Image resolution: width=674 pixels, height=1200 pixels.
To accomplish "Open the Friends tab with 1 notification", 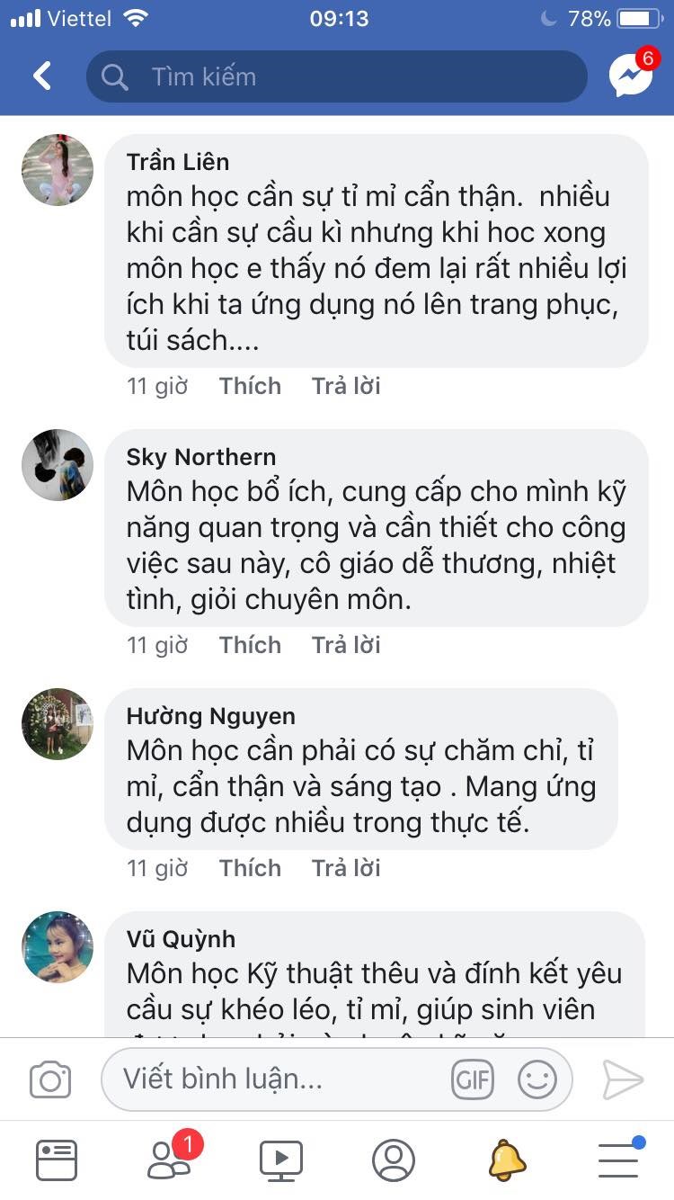I will tap(169, 1160).
